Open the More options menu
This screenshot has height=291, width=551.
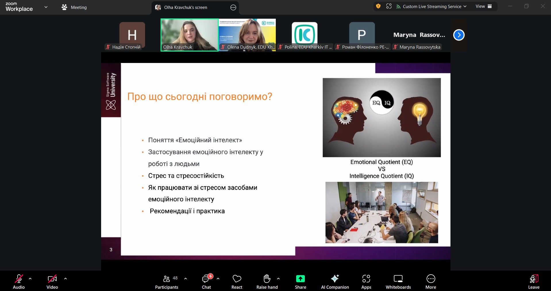[x=431, y=282]
